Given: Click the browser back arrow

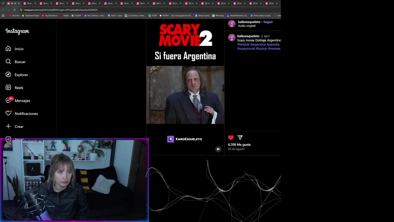Looking at the screenshot, I should pyautogui.click(x=3, y=10).
